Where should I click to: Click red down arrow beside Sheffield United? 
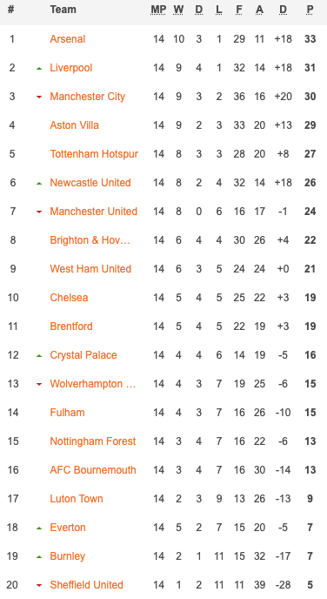(39, 585)
